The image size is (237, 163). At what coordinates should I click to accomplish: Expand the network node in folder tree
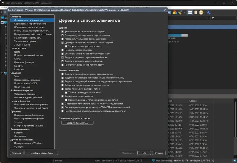pyautogui.click(x=2, y=73)
